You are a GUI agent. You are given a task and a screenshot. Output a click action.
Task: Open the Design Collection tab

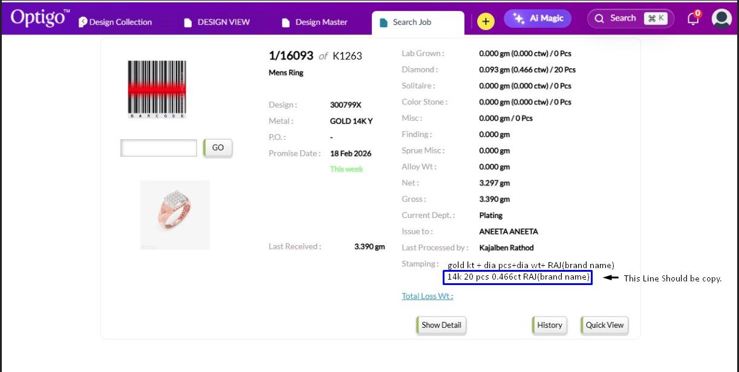[x=116, y=22]
